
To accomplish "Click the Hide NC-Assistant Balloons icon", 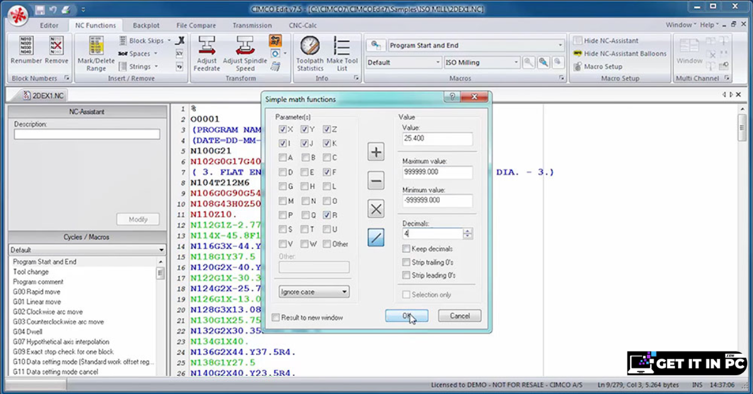I will pyautogui.click(x=577, y=53).
